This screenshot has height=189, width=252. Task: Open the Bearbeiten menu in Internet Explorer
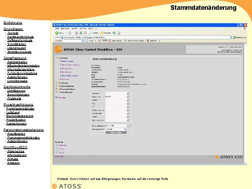click(x=65, y=28)
